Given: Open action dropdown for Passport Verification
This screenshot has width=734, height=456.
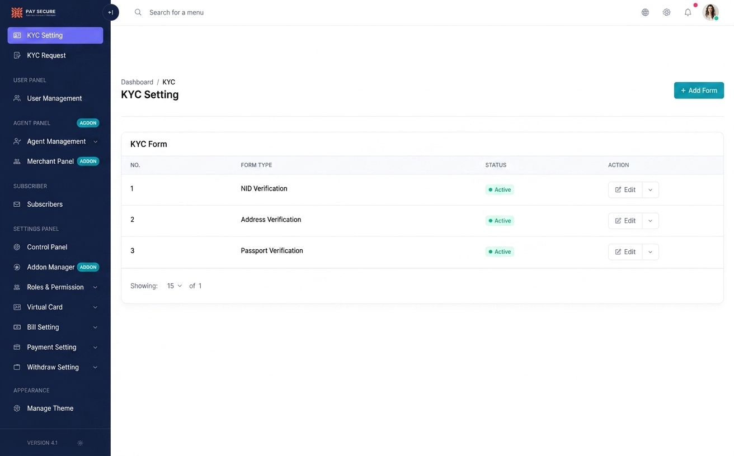Looking at the screenshot, I should pyautogui.click(x=650, y=252).
